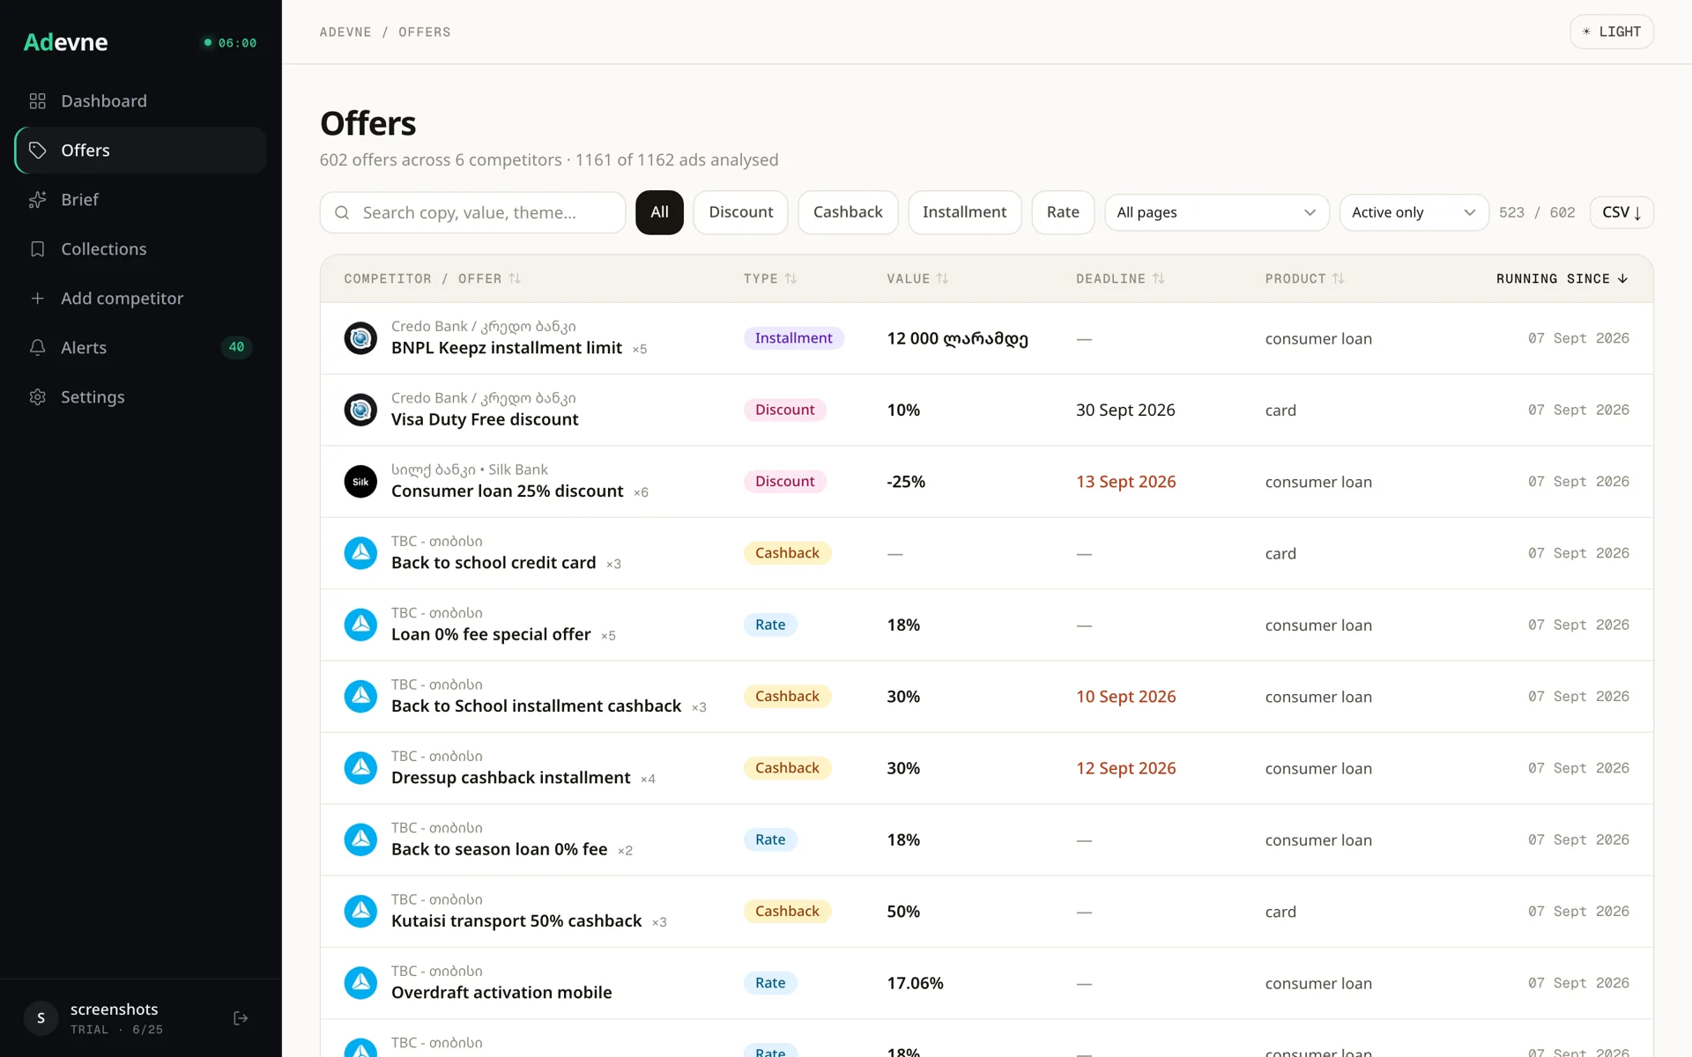
Task: Select the All filter pill
Action: [659, 212]
